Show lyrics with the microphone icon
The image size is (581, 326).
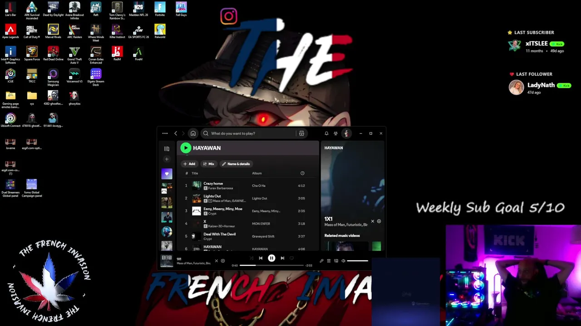pyautogui.click(x=321, y=261)
